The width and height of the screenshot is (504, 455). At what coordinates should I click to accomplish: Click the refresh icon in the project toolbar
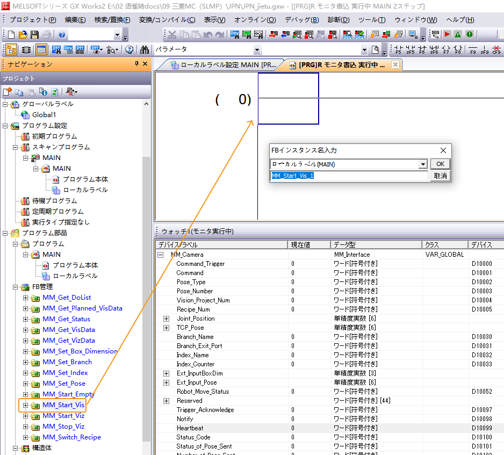point(54,92)
